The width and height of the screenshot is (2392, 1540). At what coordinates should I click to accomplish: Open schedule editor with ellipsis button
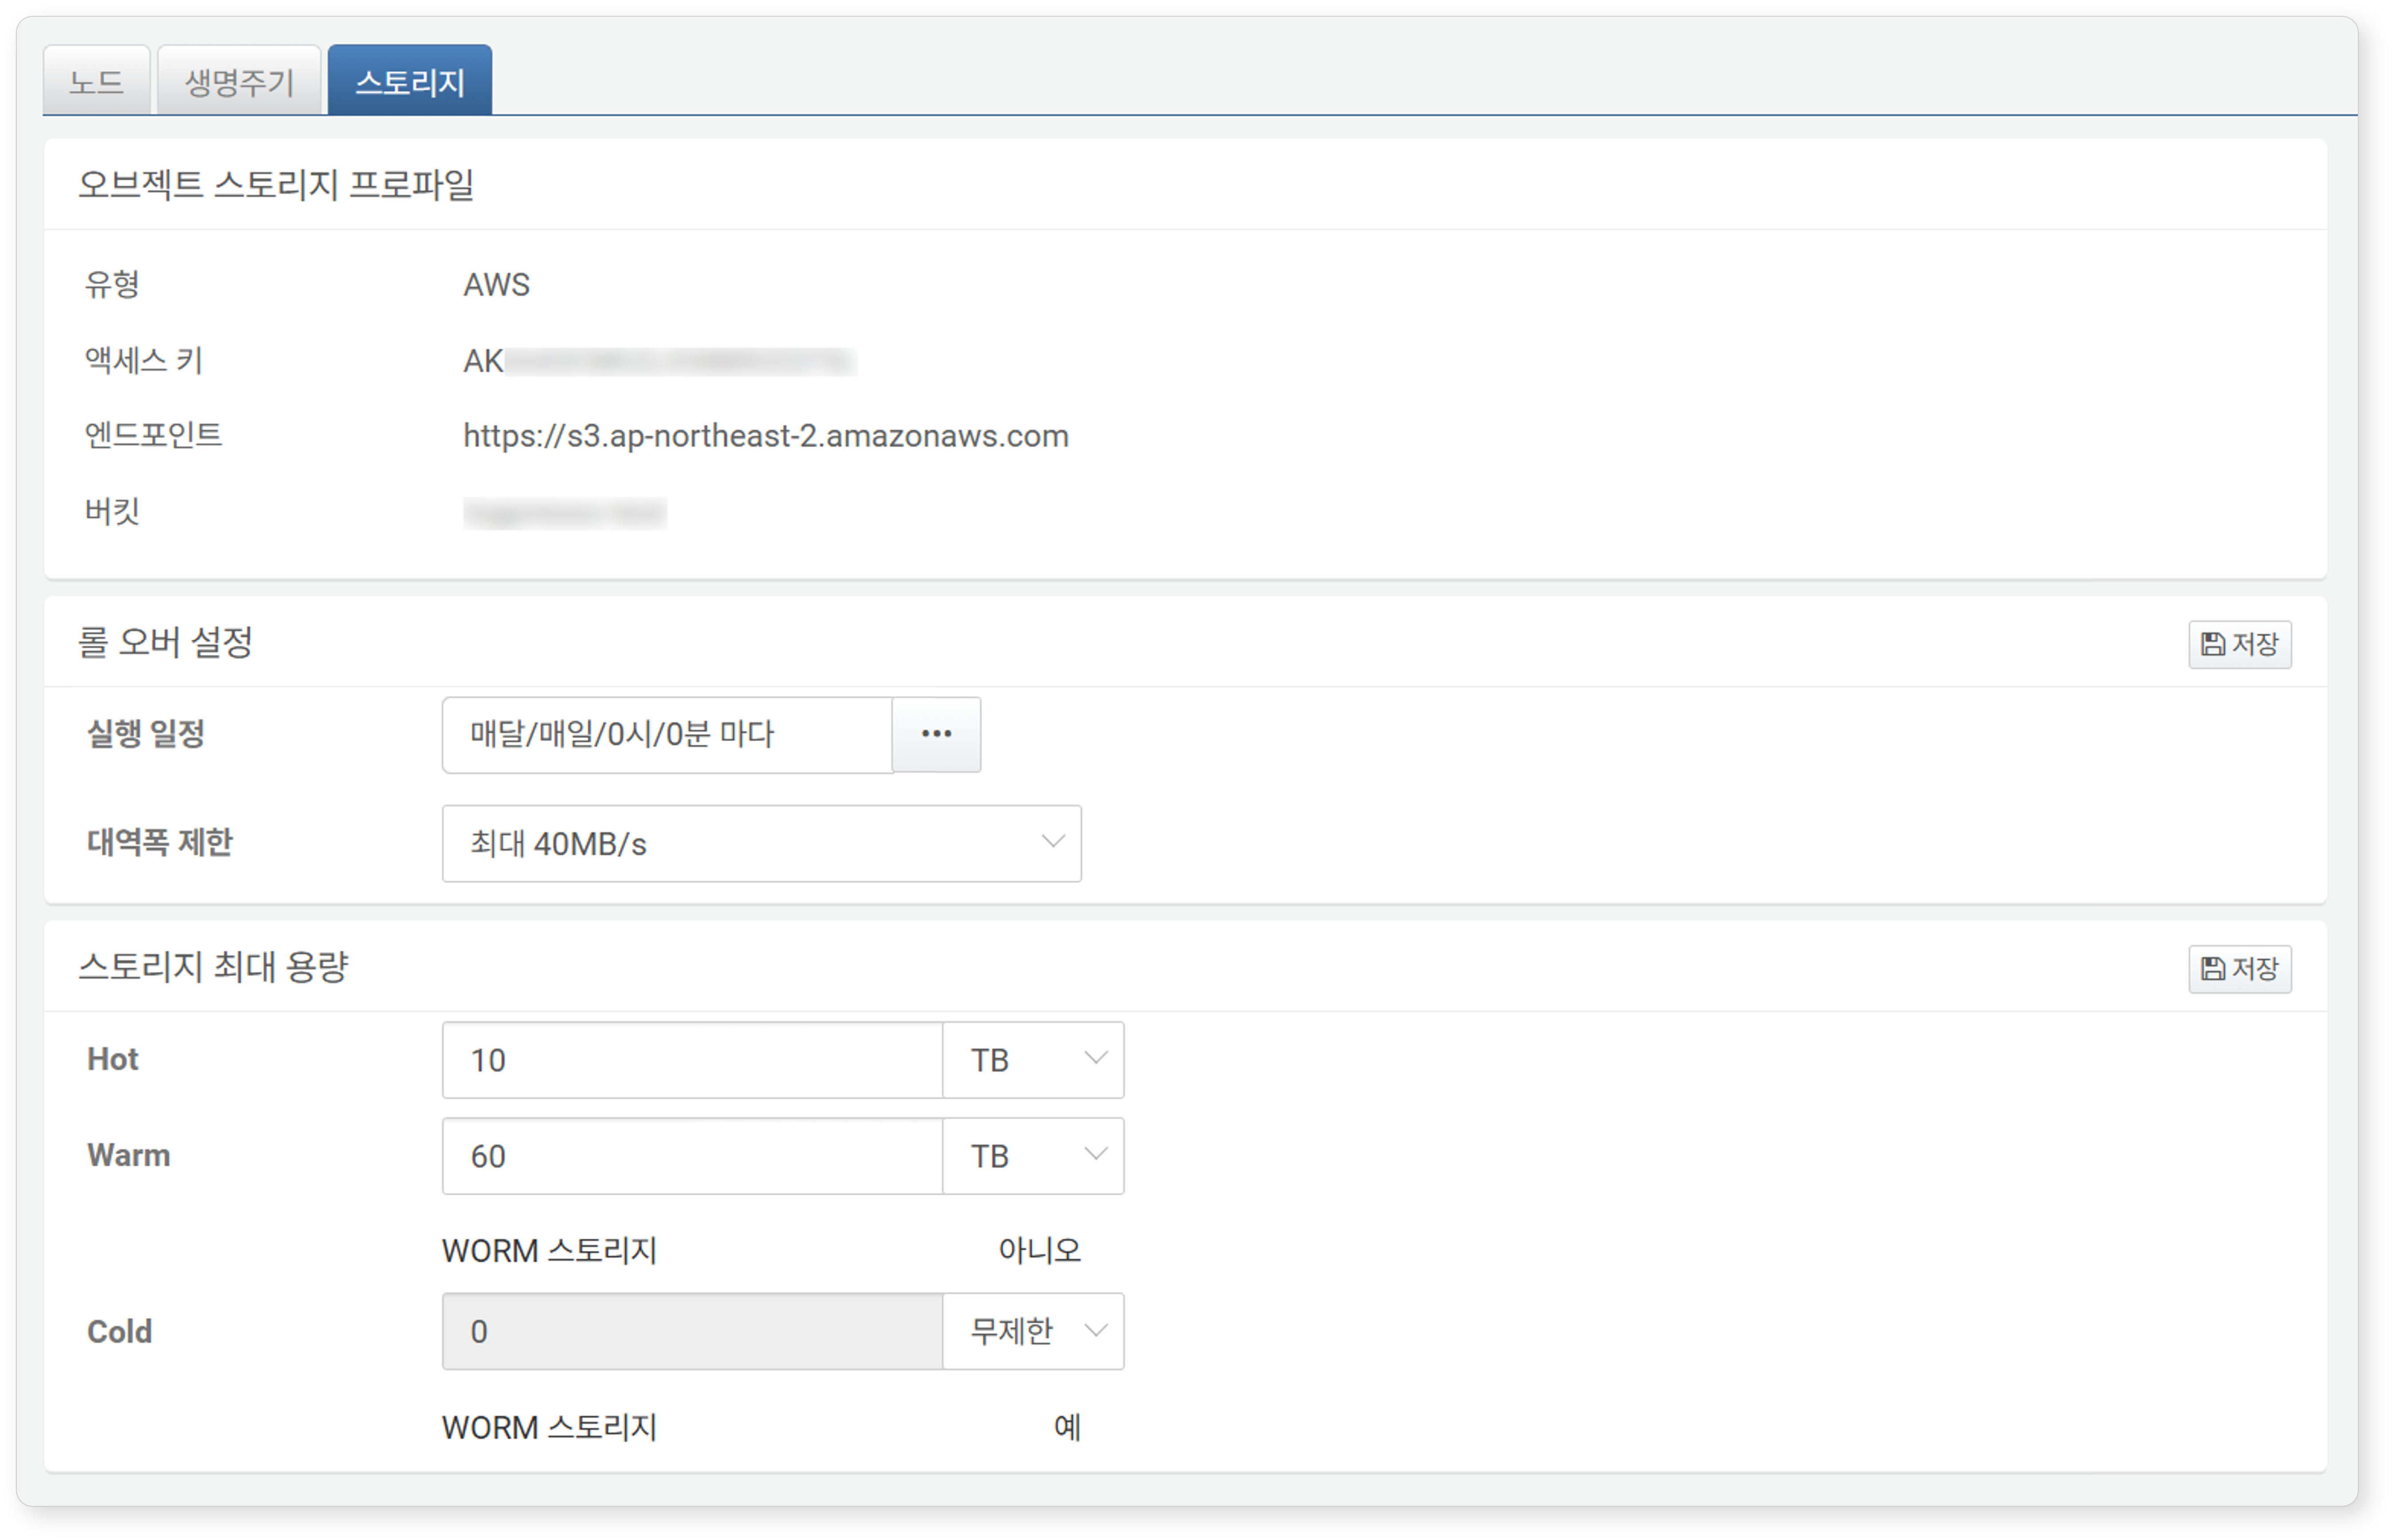click(x=936, y=735)
